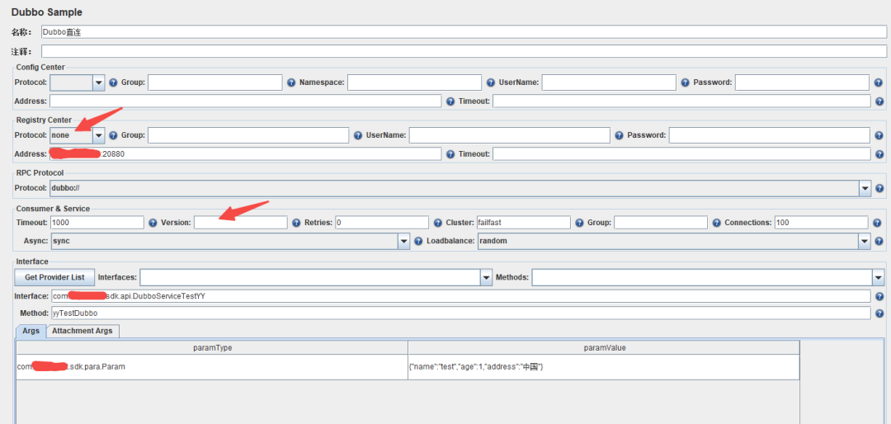Image resolution: width=891 pixels, height=424 pixels.
Task: Focus Registry Center UserName field
Action: click(510, 135)
